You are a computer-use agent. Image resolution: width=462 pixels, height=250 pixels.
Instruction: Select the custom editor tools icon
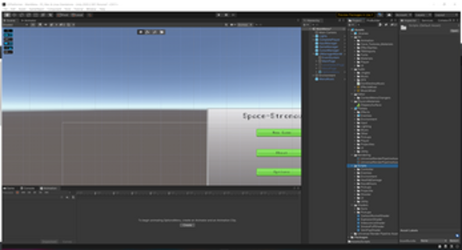pos(50,15)
